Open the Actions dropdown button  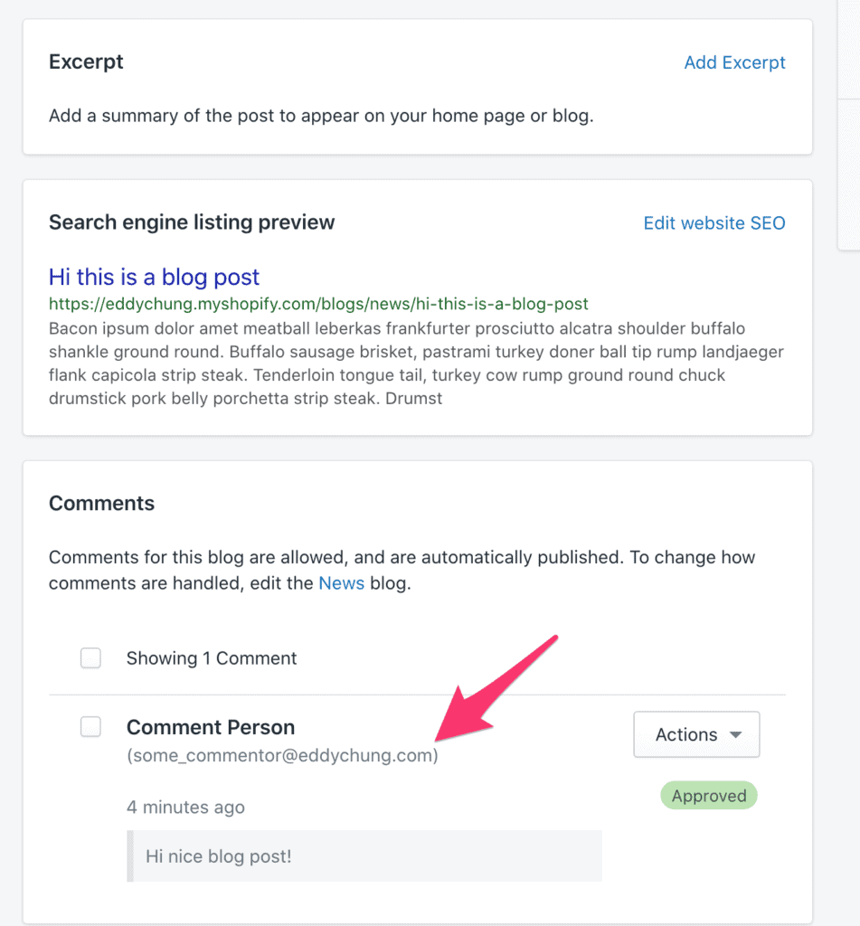coord(696,734)
